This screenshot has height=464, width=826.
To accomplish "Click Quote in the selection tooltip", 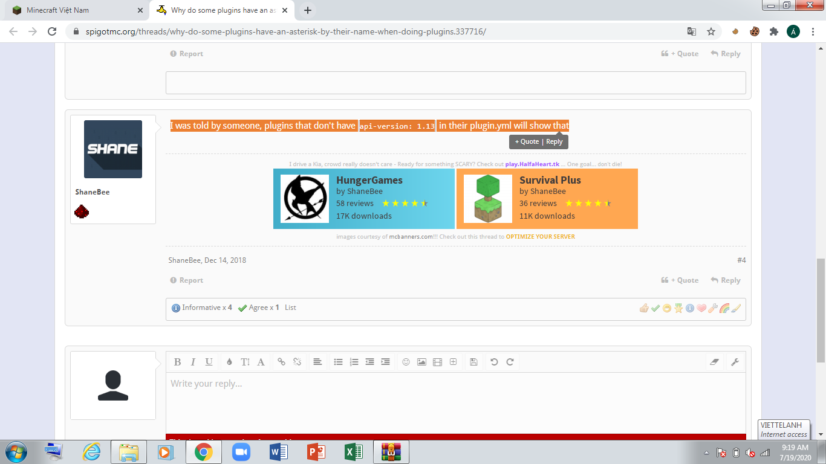I will pos(527,141).
